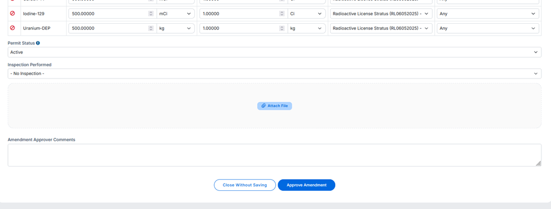Screen dimensions: 551x209
Task: Click the Permit Status info icon
Action: (38, 43)
